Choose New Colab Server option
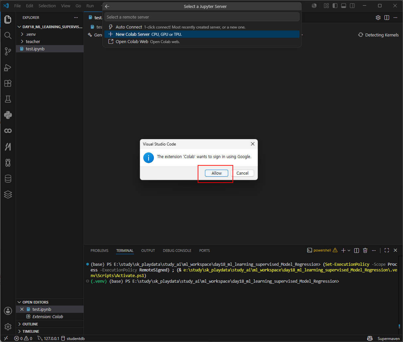Viewport: 403px width, 342px height. 202,34
